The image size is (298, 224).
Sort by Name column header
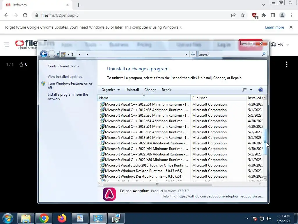pos(144,98)
